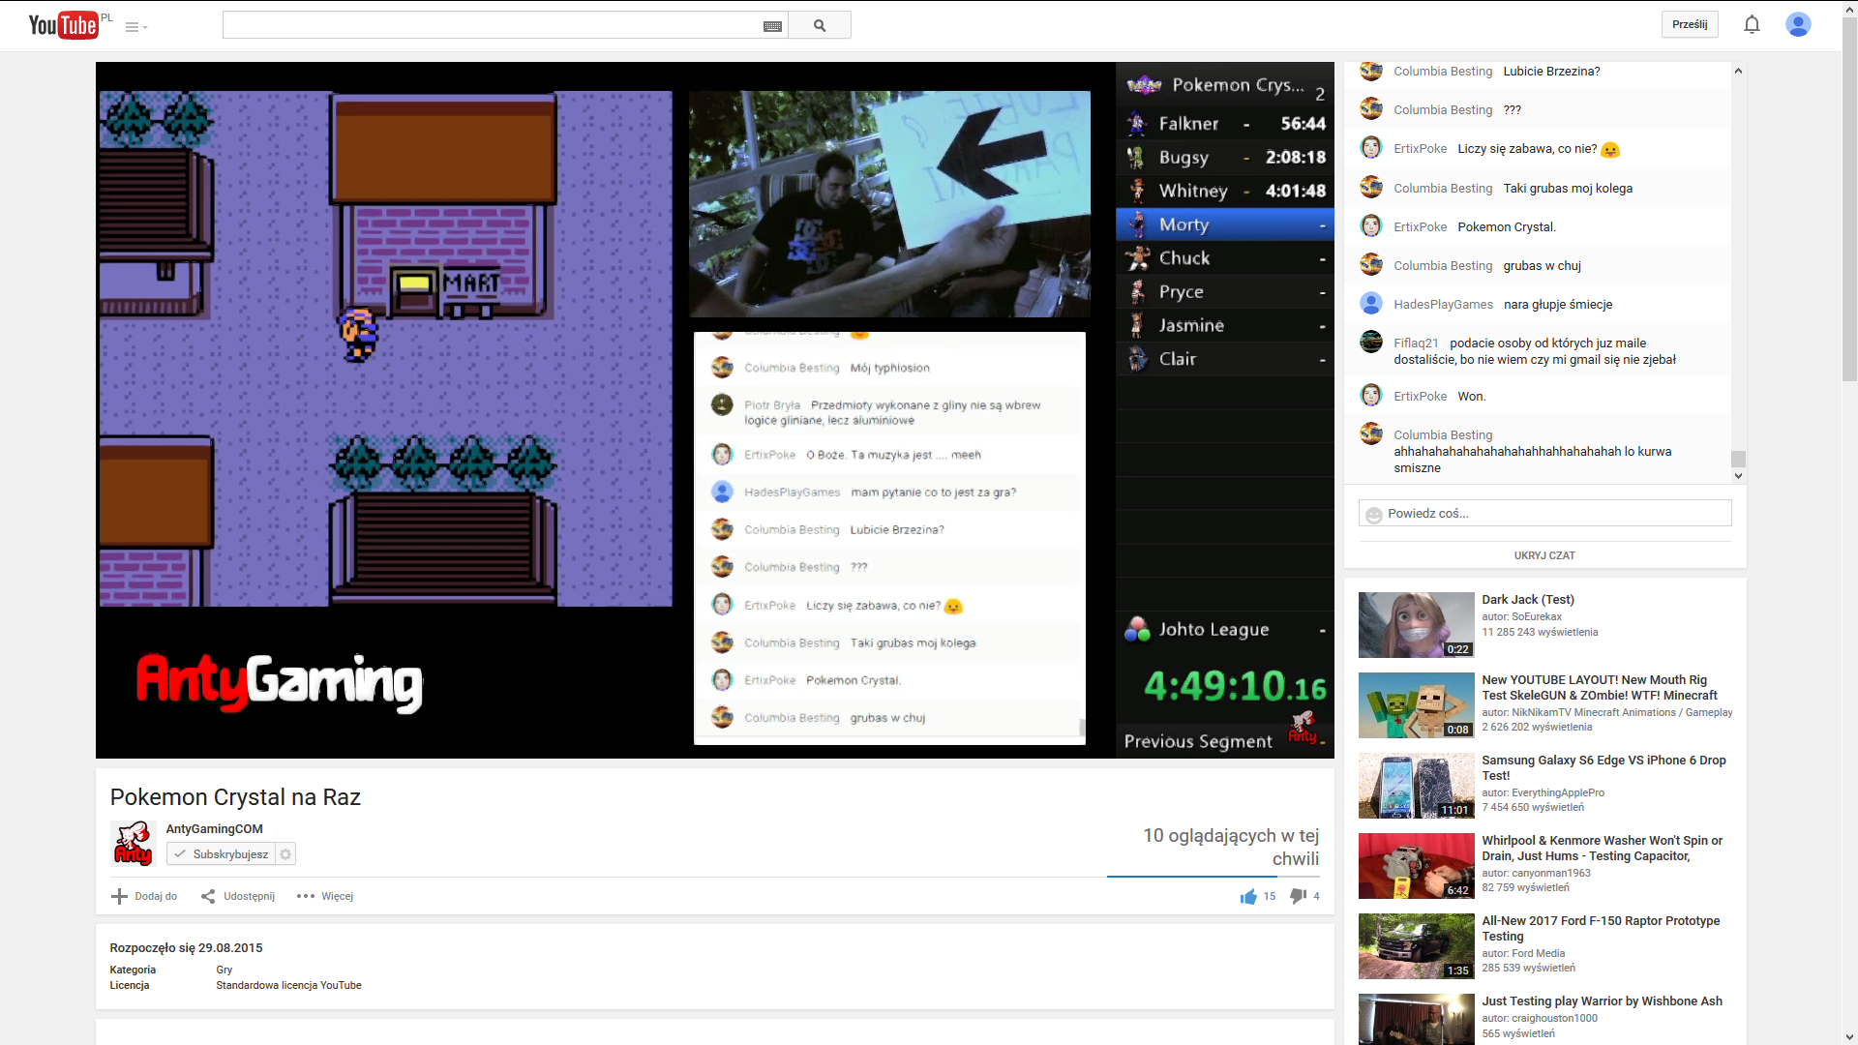The height and width of the screenshot is (1045, 1858).
Task: Click the Udostępnij share tab
Action: 239,896
